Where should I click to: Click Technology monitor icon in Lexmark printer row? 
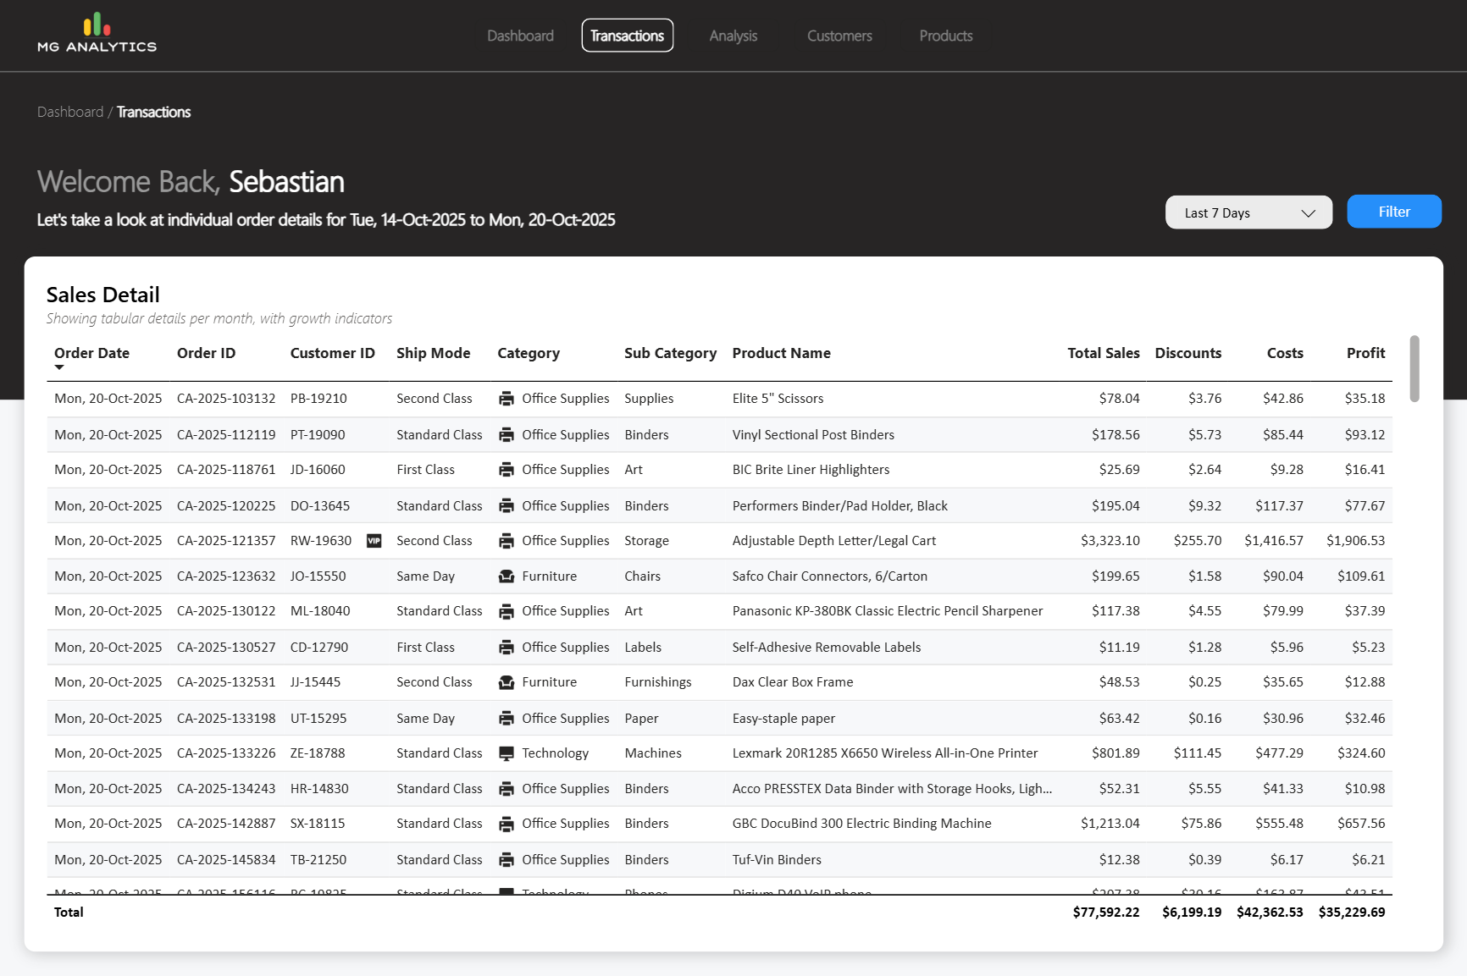tap(507, 753)
